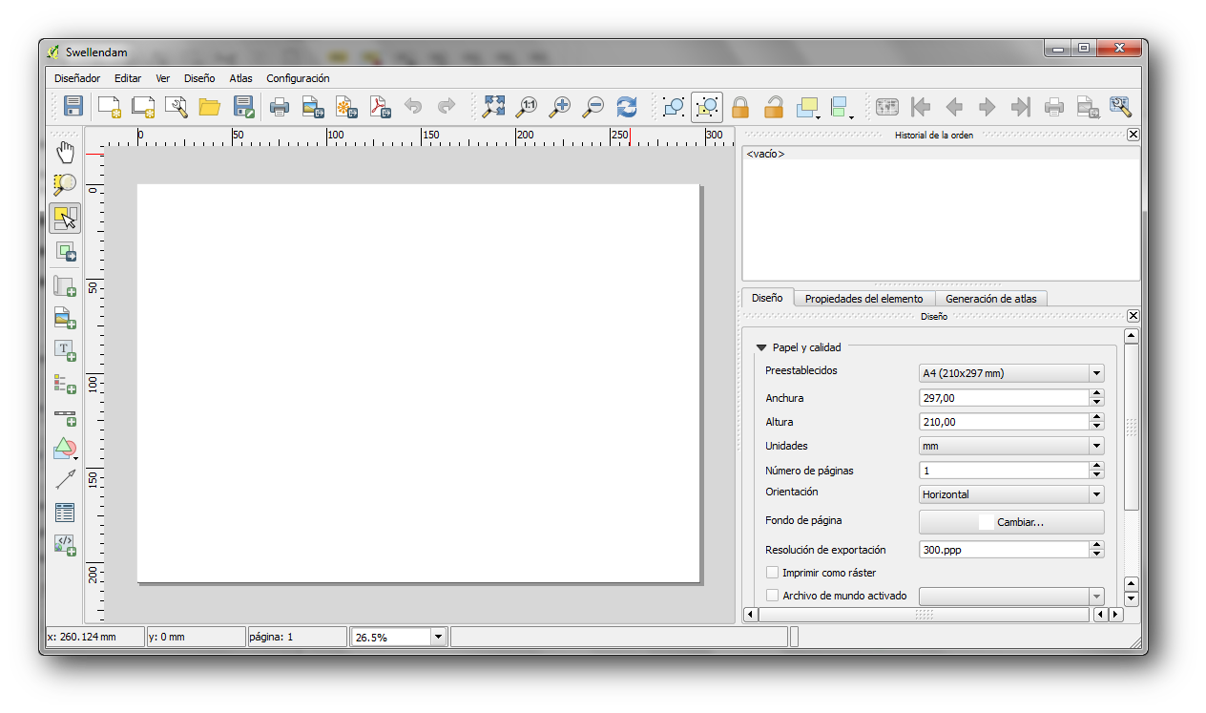Open the Editar menu
This screenshot has width=1206, height=713.
point(128,78)
